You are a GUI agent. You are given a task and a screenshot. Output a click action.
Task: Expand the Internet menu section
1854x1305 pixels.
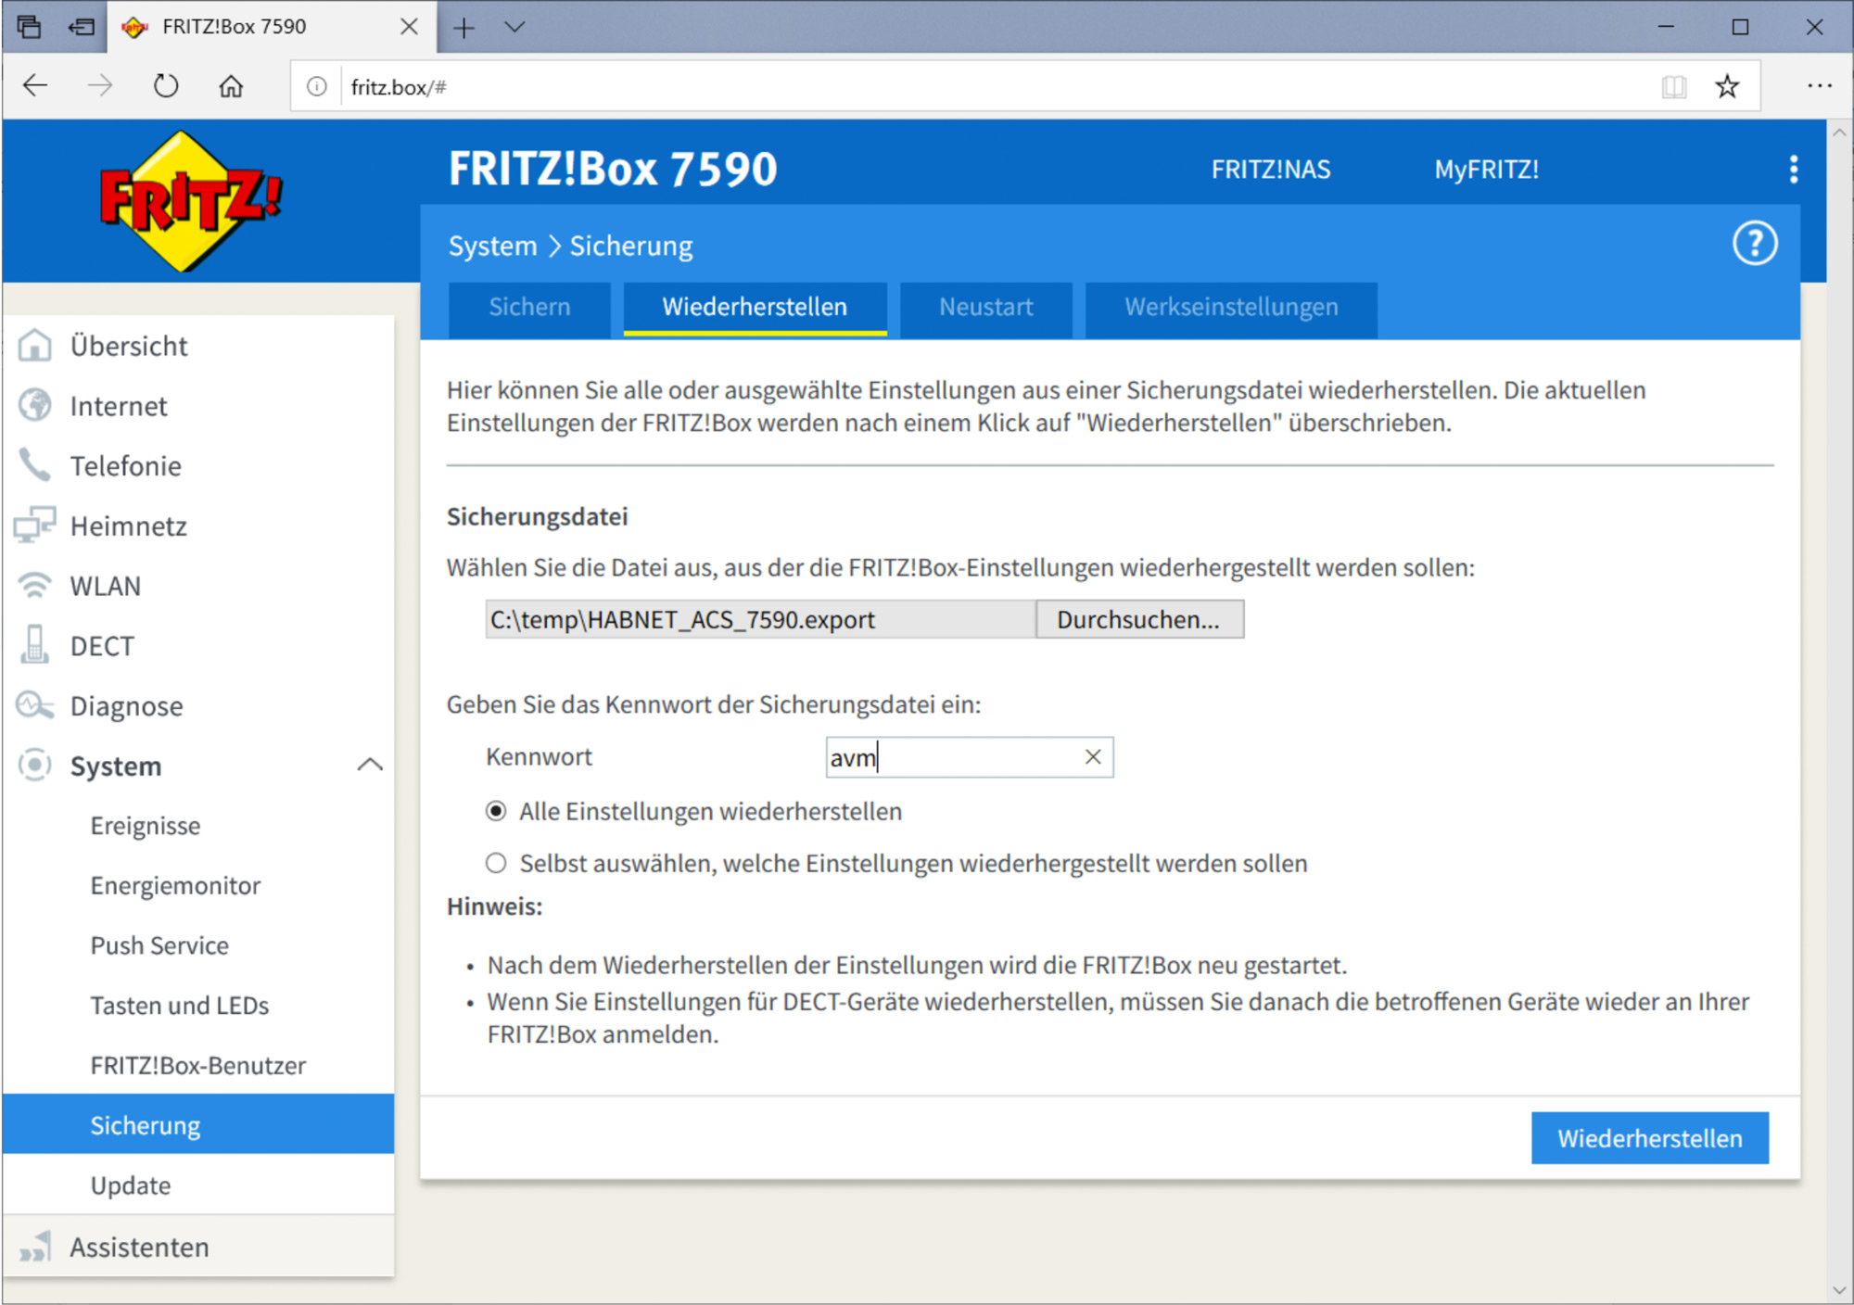(x=119, y=406)
